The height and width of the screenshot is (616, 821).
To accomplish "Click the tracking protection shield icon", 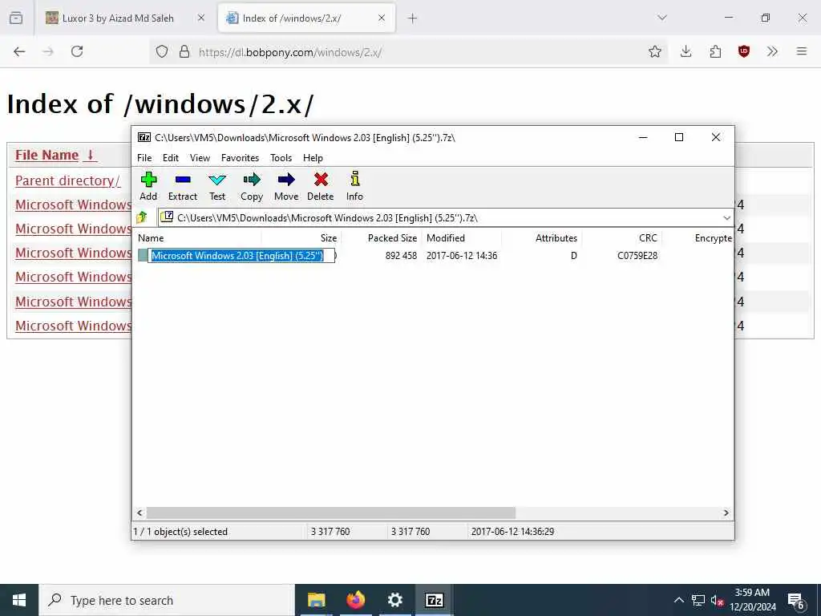I will tap(162, 51).
